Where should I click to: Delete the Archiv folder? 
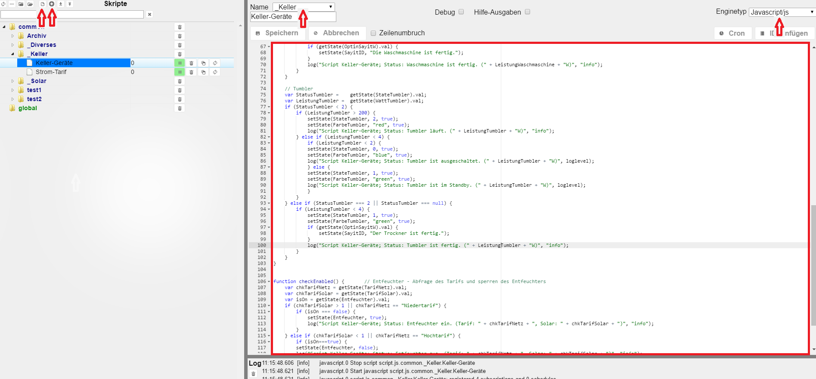click(x=180, y=36)
